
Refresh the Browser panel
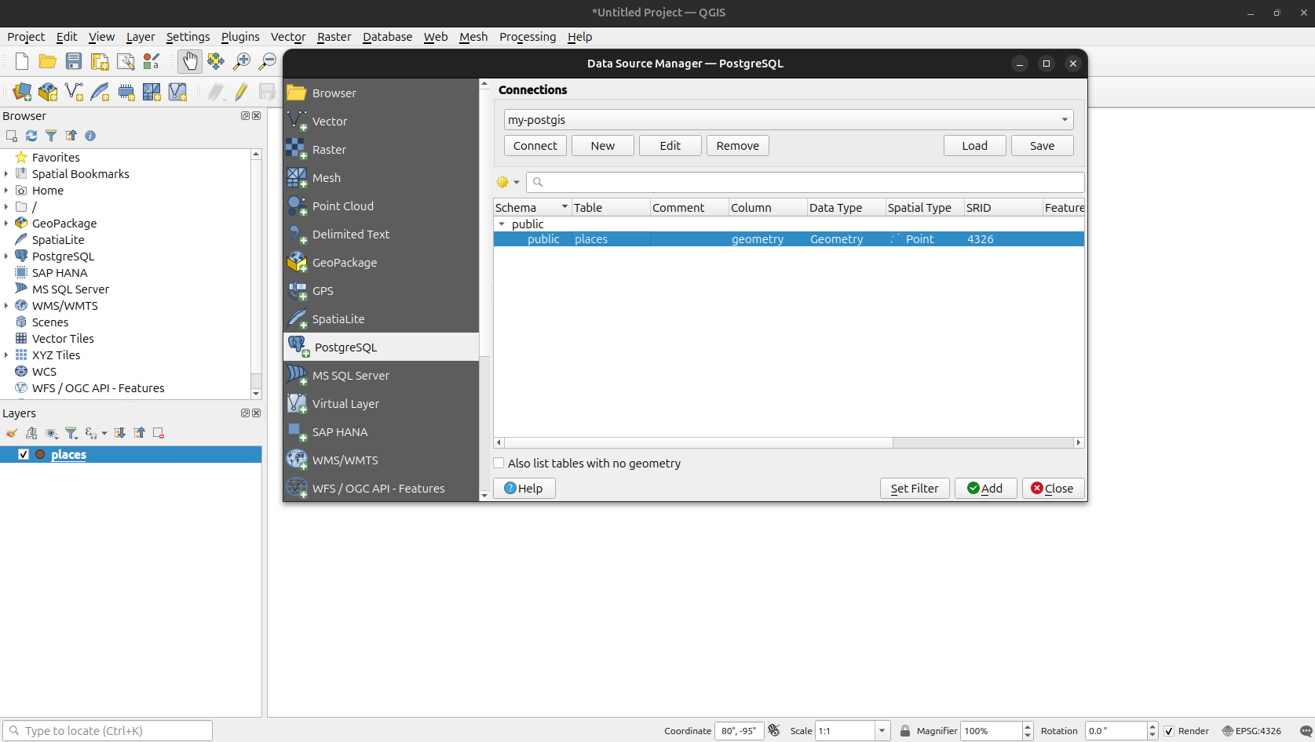click(x=31, y=136)
